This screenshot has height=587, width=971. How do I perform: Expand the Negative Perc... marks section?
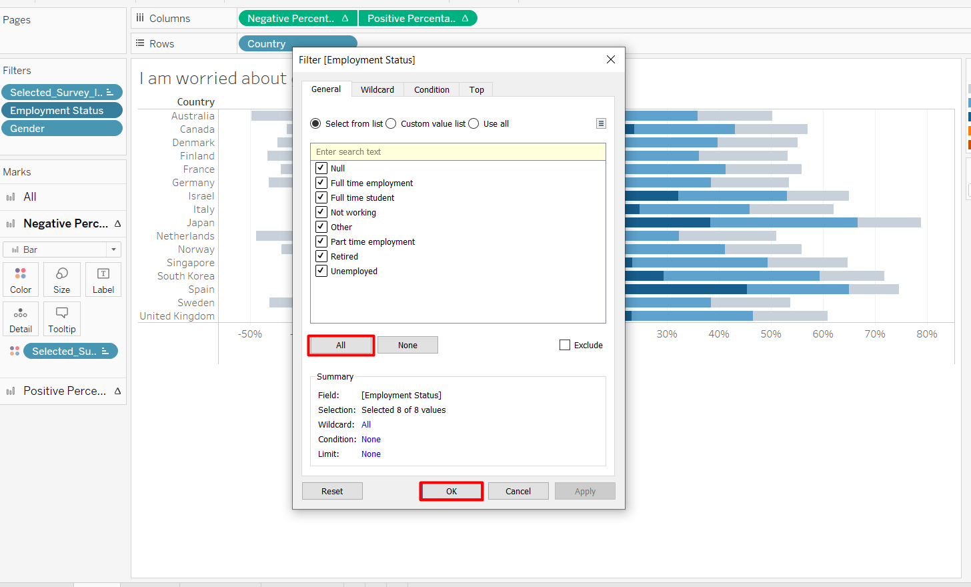[x=65, y=223]
